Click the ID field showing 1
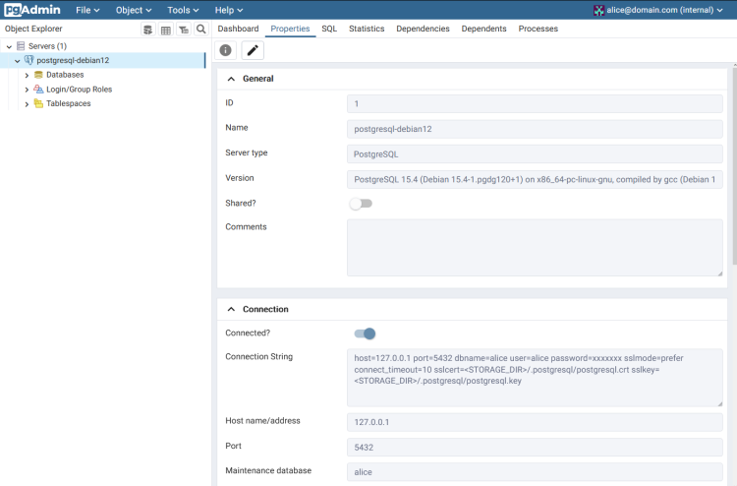737x486 pixels. (535, 104)
